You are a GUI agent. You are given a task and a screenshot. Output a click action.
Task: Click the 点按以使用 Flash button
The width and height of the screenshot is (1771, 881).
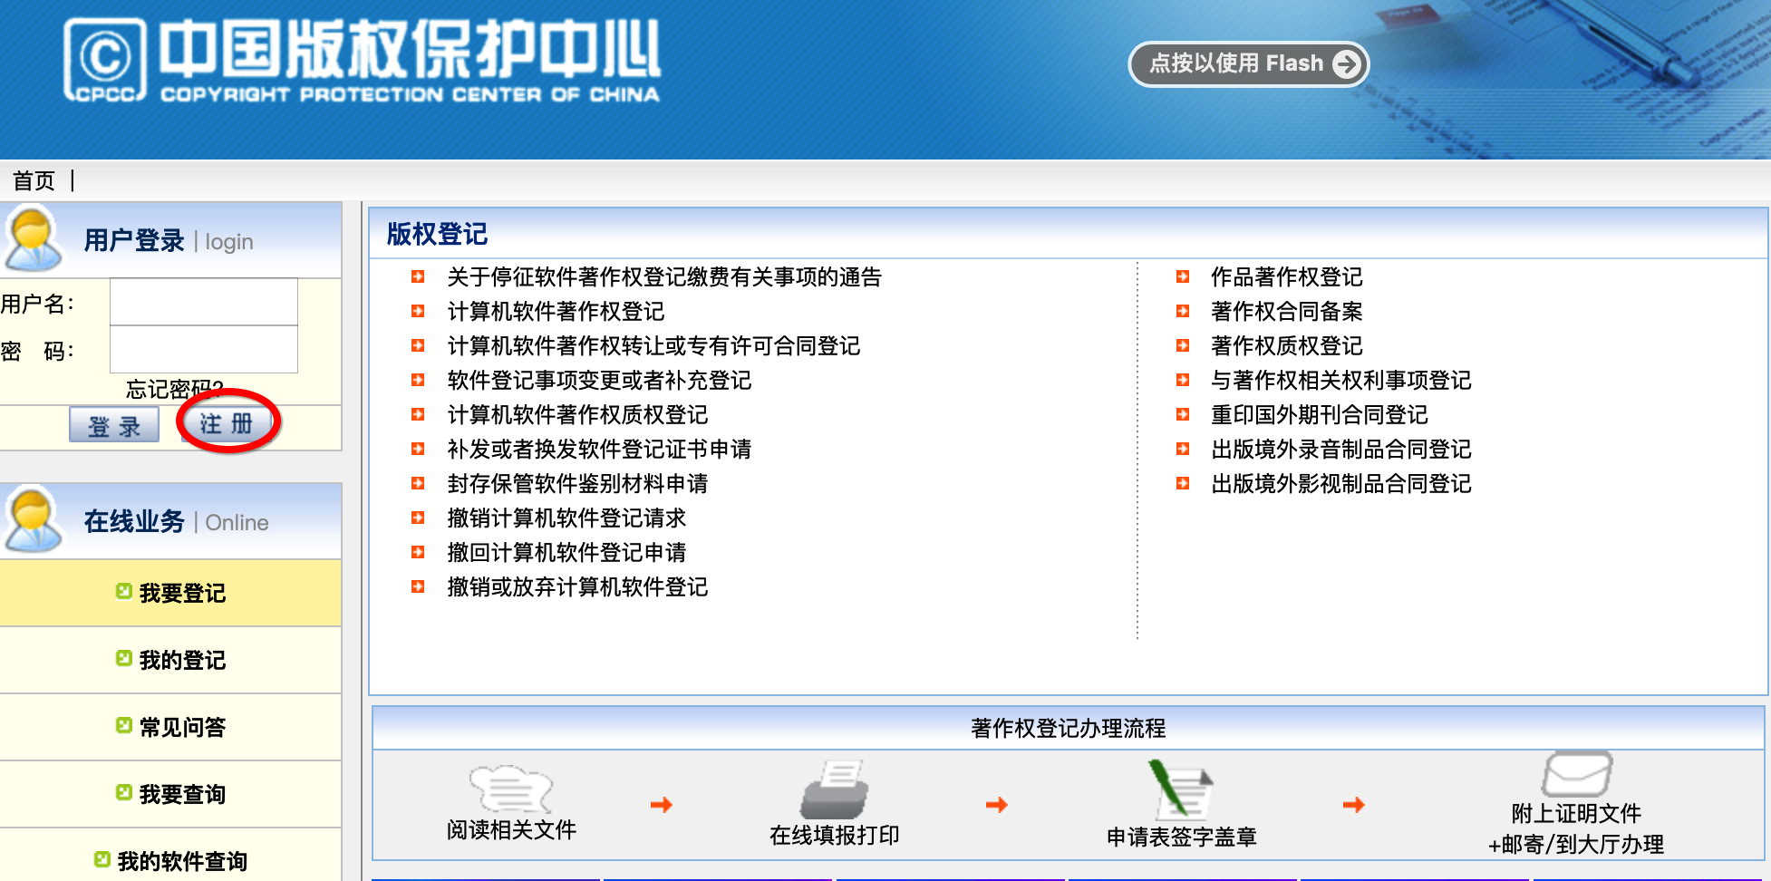(x=1248, y=63)
